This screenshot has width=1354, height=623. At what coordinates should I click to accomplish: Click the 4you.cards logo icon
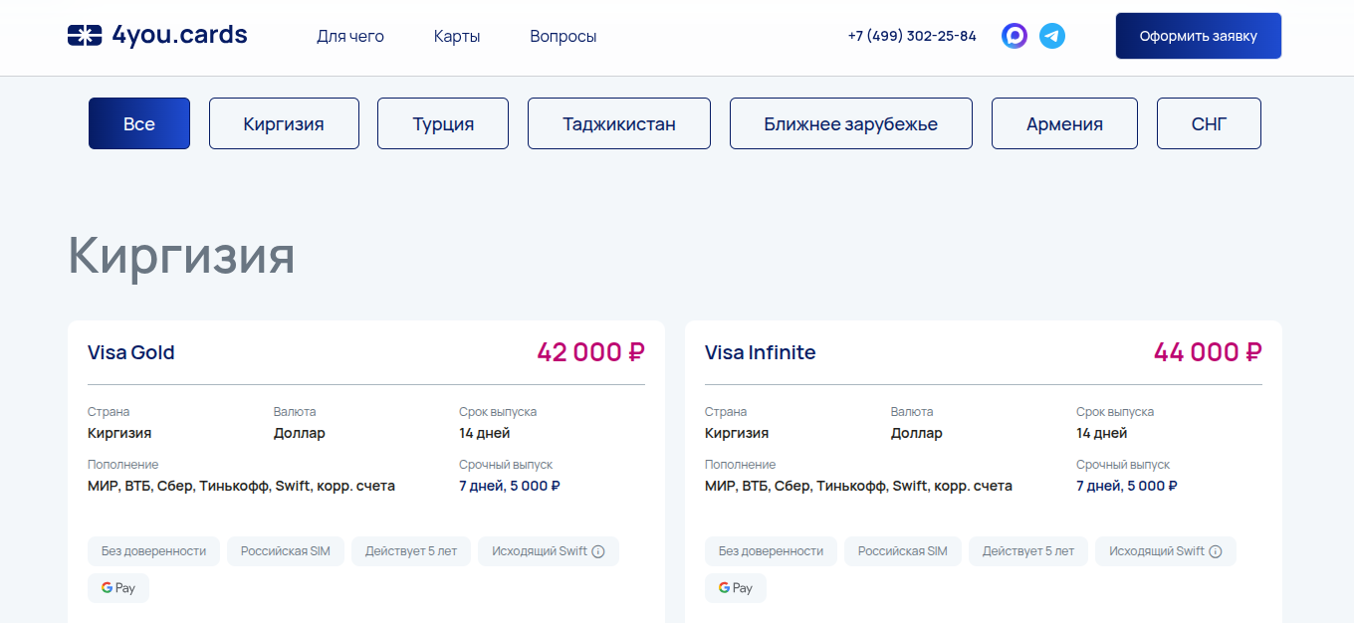click(85, 36)
